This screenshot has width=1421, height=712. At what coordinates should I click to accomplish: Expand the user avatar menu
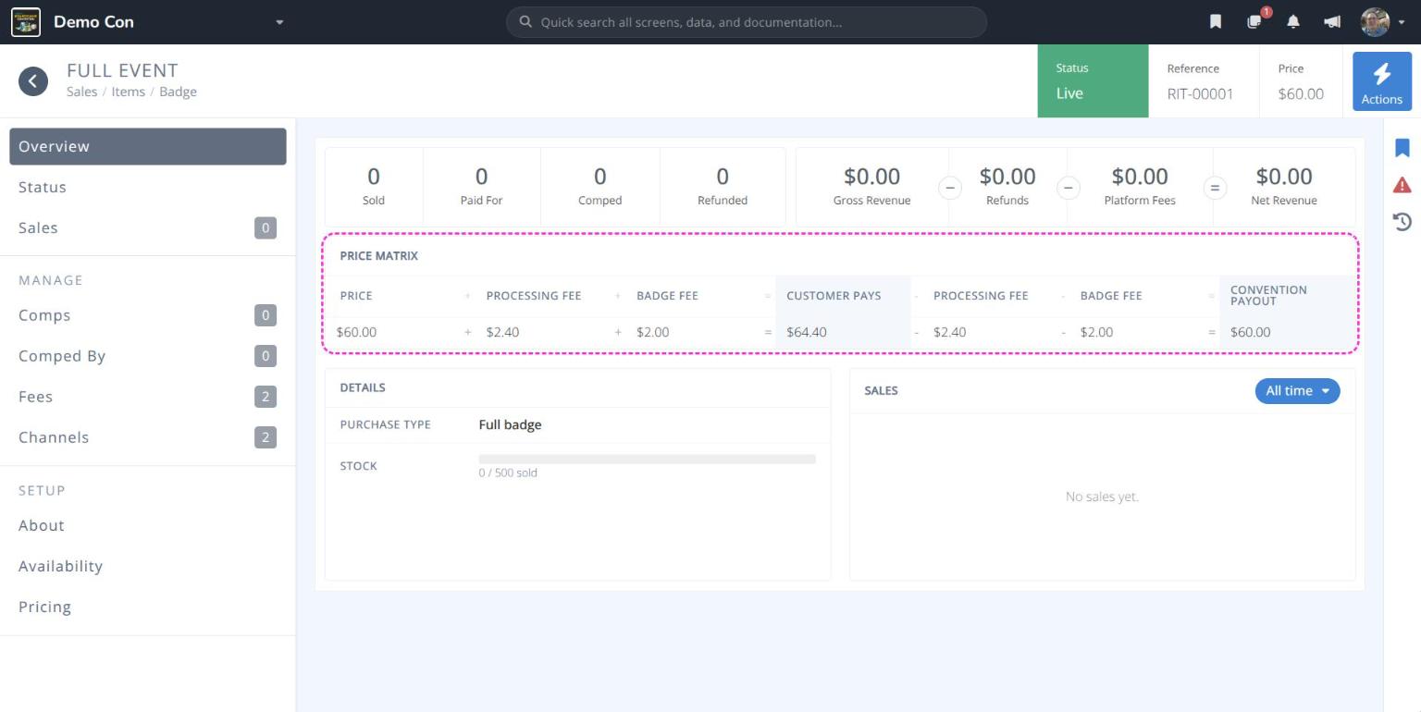click(1382, 22)
